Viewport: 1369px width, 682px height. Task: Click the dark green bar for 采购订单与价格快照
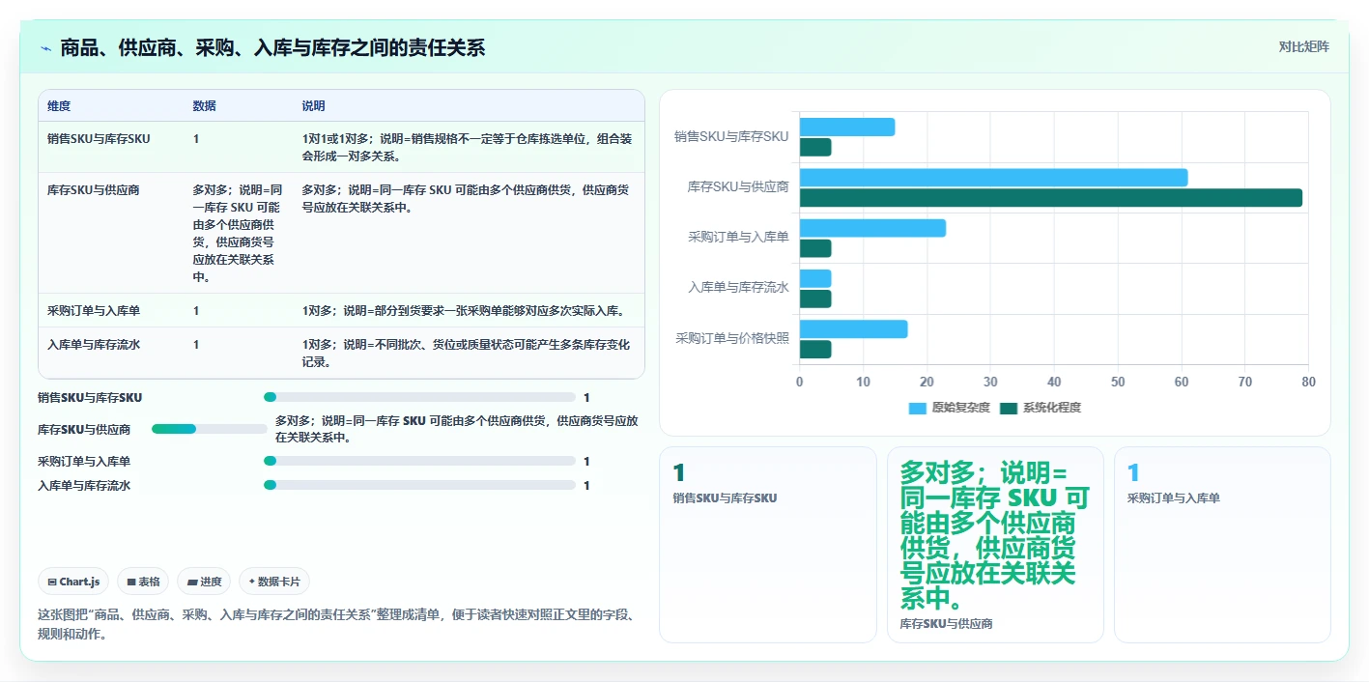[815, 350]
